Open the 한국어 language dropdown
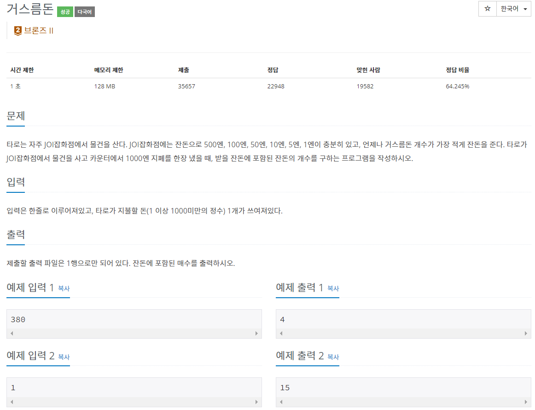Screen dimensions: 535x410 pyautogui.click(x=513, y=9)
